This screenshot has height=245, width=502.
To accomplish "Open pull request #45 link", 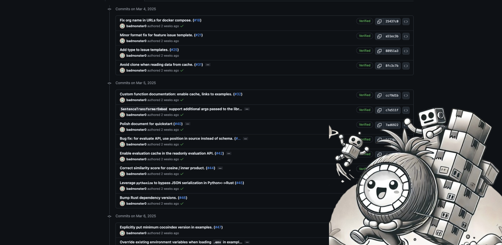I will point(239,183).
